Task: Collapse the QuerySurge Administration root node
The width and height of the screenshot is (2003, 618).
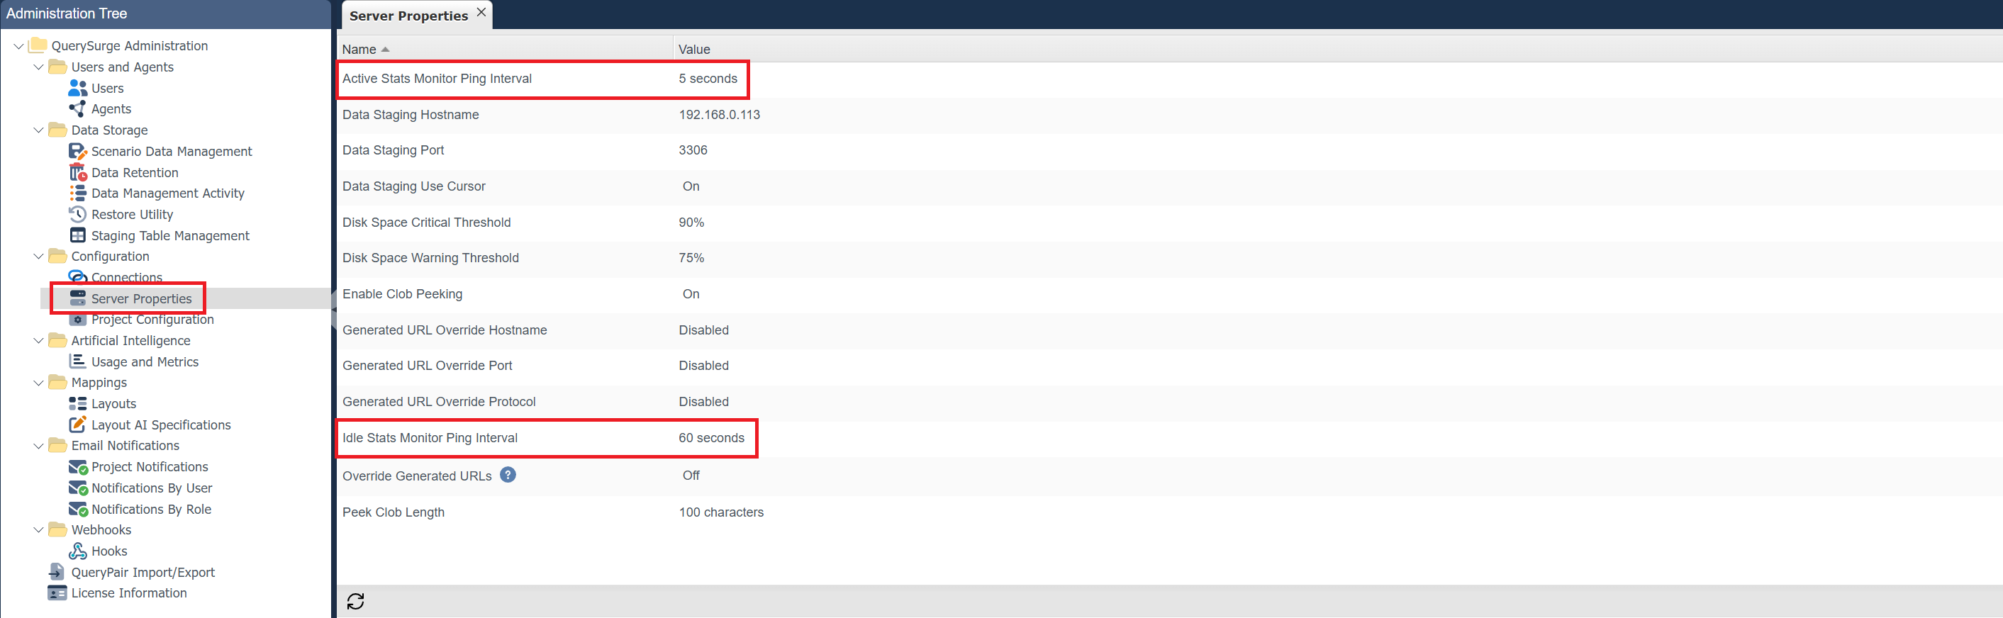Action: [18, 46]
